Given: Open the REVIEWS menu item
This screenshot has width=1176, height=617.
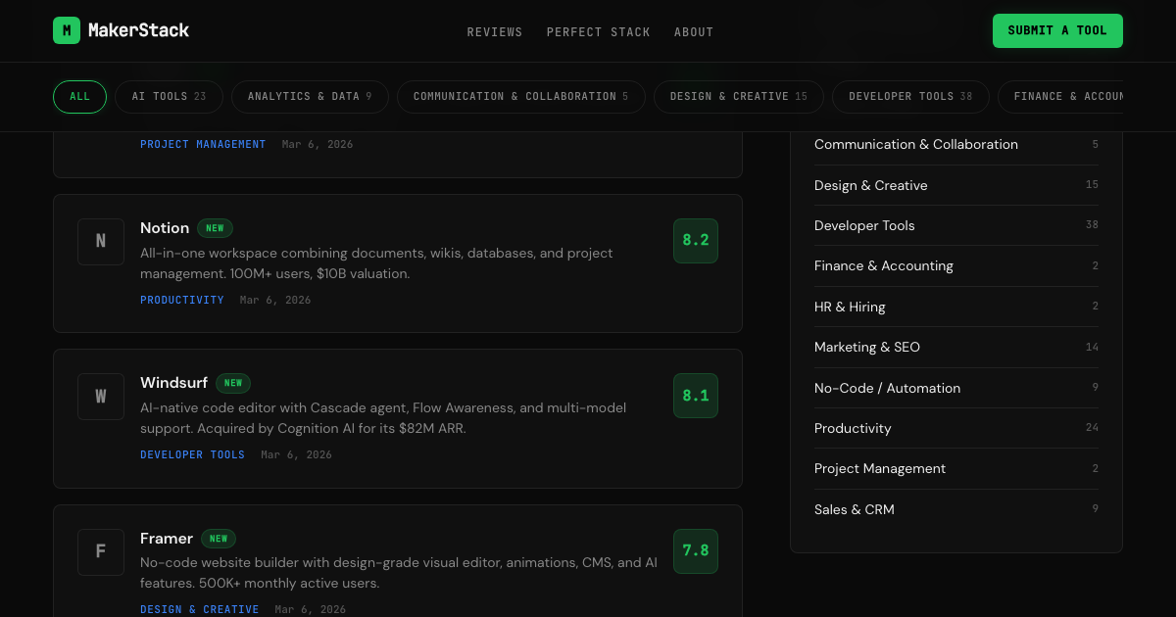Looking at the screenshot, I should pos(495,31).
